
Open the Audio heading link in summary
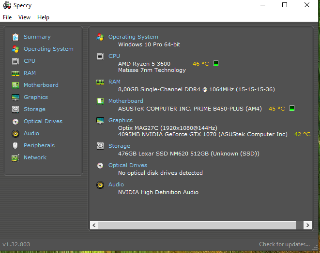coord(116,184)
